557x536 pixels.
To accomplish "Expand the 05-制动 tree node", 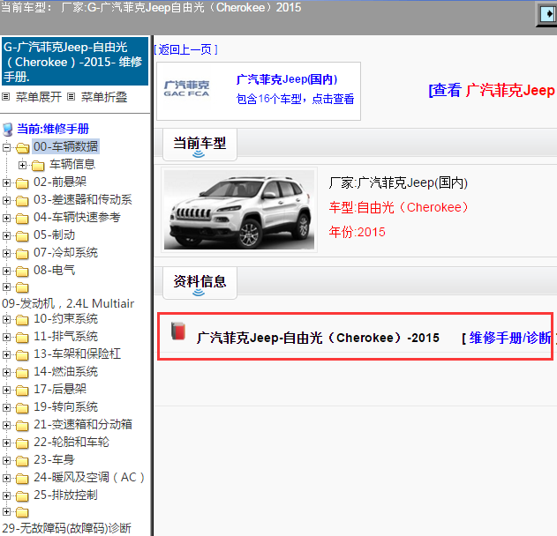I will [6, 235].
